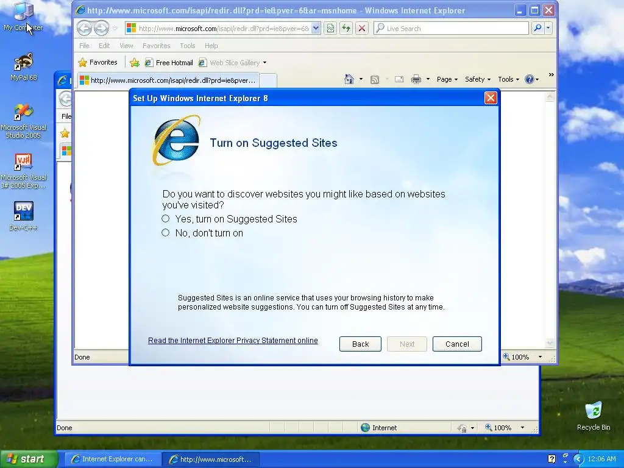Select Microsoft Visual Studio 2005 shortcut

[23, 121]
